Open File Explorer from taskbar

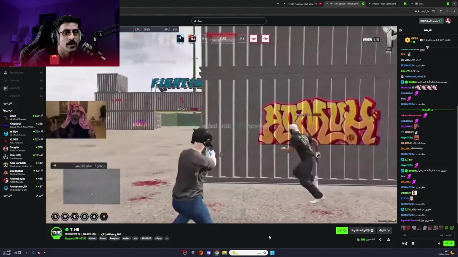click(224, 253)
